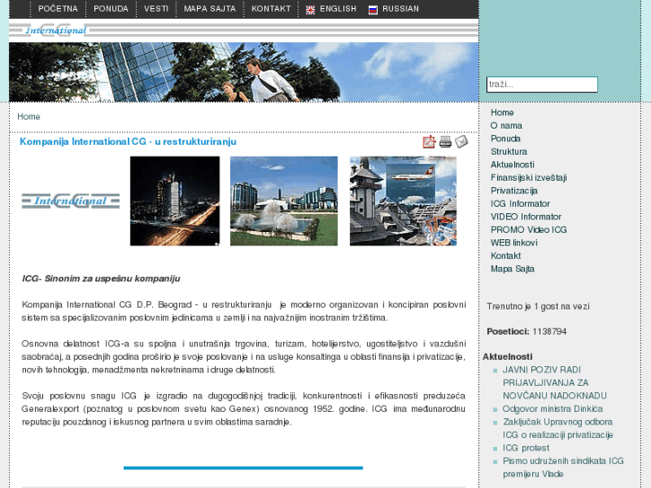Go to Privatizacija in the sidebar
651x488 pixels.
click(x=514, y=191)
